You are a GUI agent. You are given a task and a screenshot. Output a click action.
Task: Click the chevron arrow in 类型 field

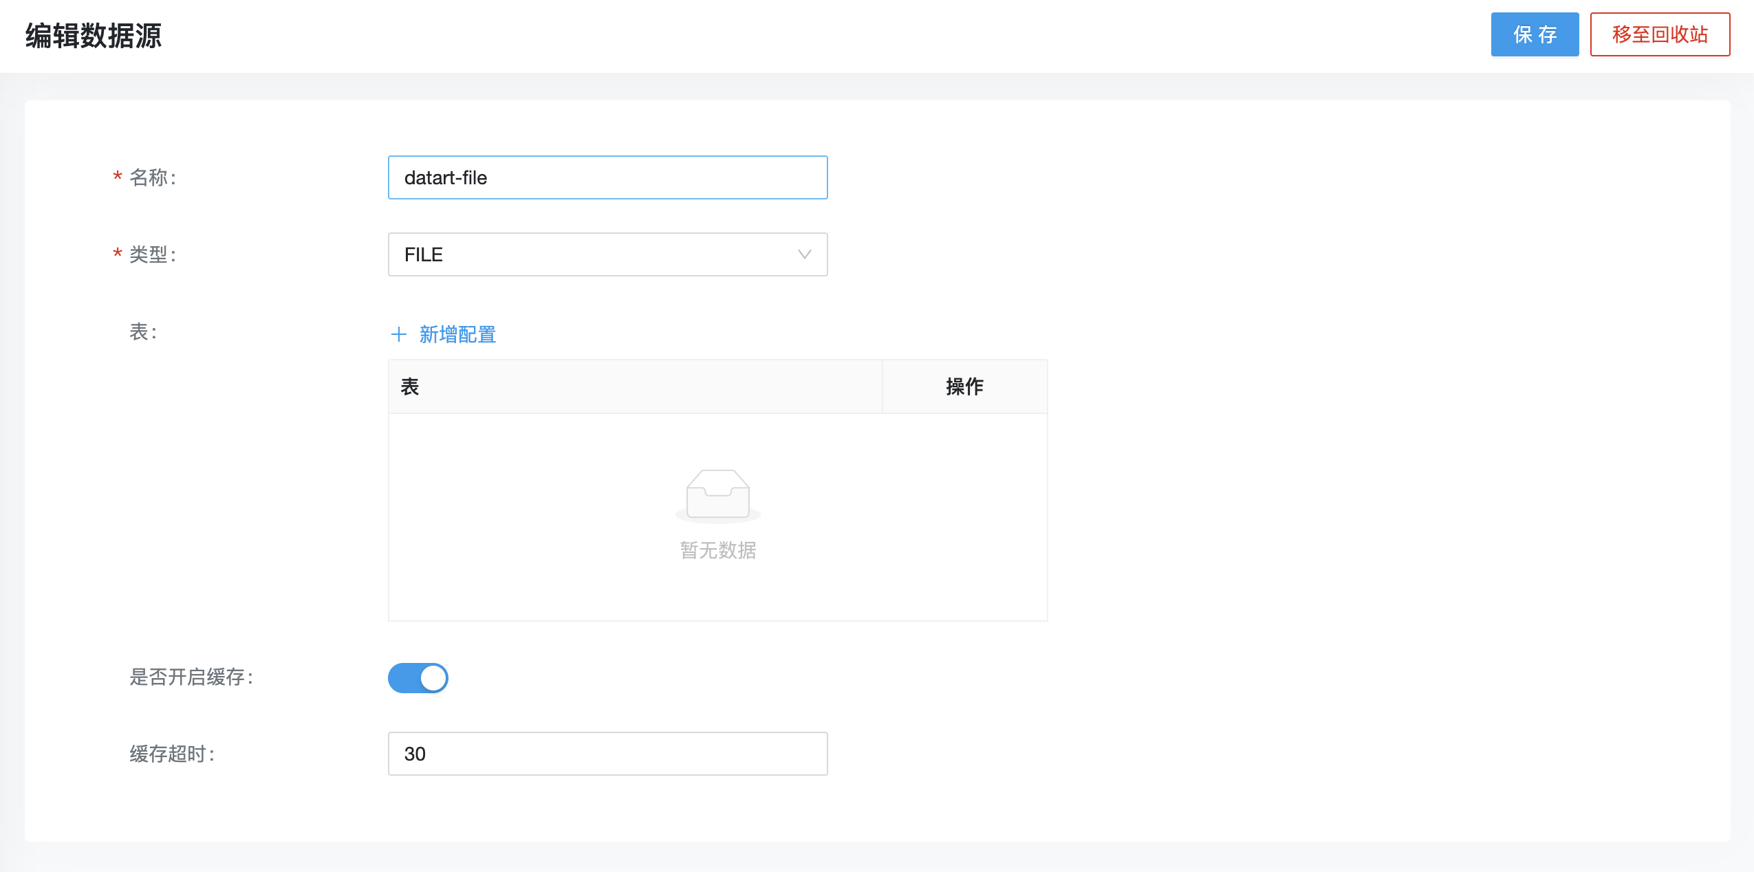click(x=804, y=254)
